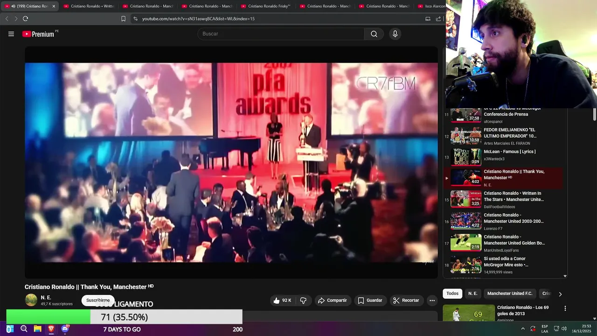Go to YouTube Premium home logo

pos(38,34)
